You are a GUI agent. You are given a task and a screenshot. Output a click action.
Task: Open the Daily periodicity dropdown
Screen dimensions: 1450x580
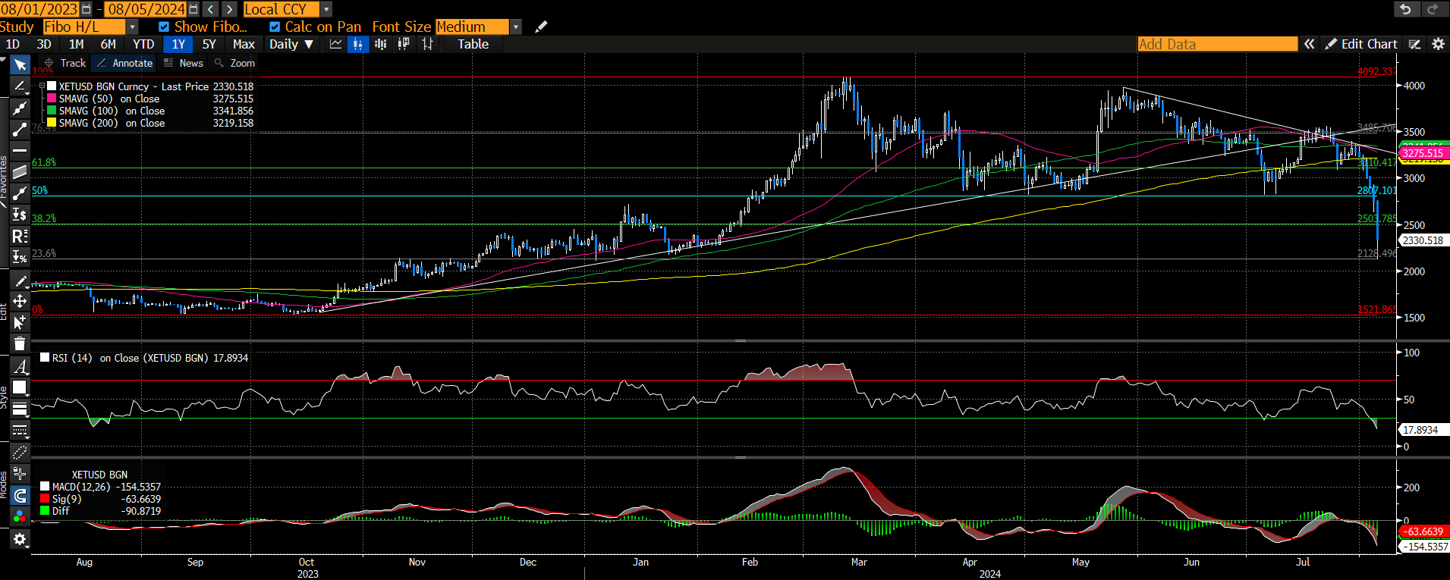(x=291, y=44)
